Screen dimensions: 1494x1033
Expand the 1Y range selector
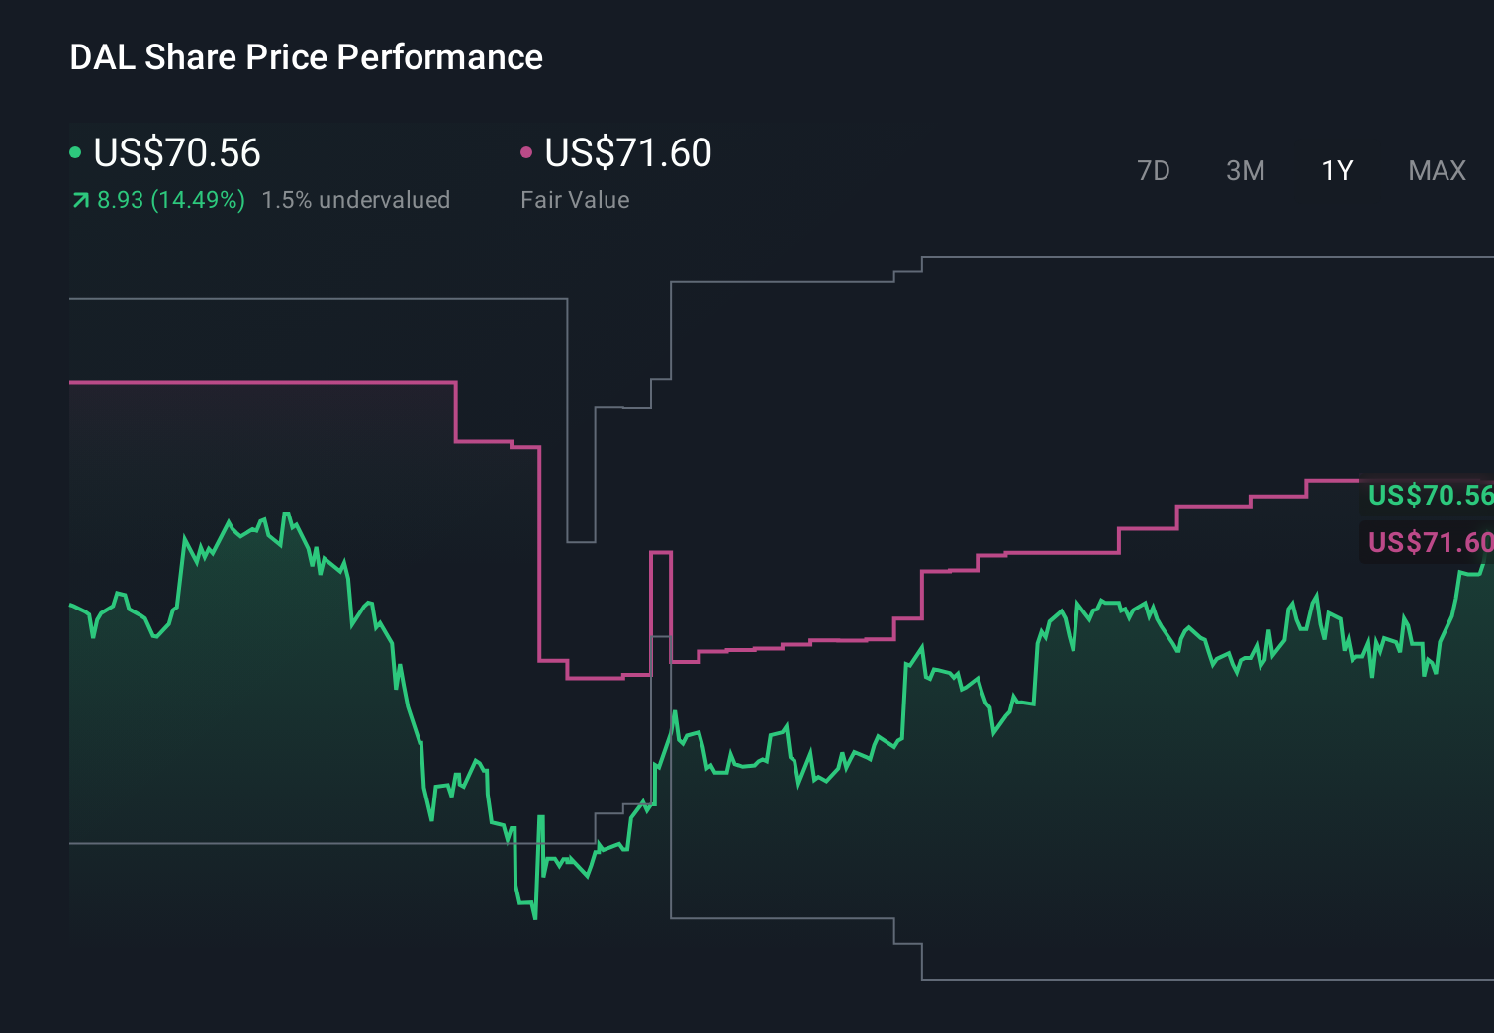tap(1336, 170)
